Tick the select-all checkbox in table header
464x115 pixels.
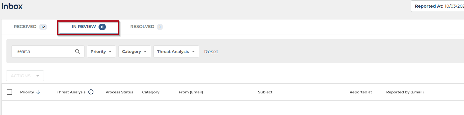[9, 92]
